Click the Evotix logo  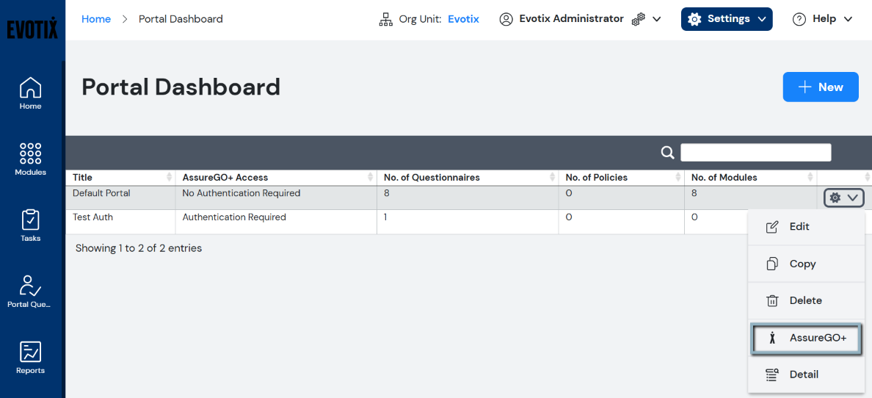[32, 28]
